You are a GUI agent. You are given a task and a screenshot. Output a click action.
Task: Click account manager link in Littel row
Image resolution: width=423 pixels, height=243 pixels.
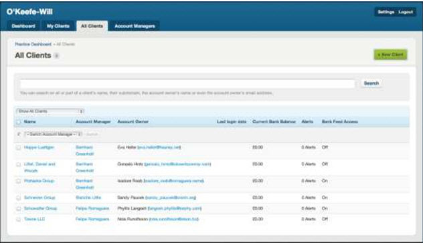click(x=84, y=168)
